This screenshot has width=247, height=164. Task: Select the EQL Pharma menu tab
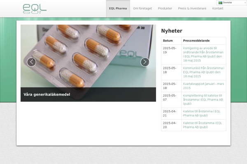(118, 9)
